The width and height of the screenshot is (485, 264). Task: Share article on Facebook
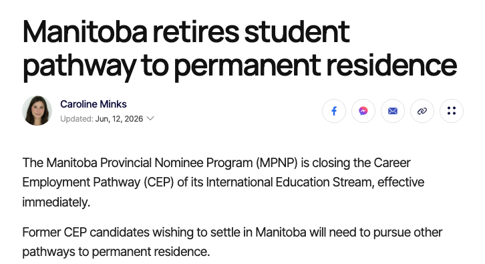tap(334, 111)
